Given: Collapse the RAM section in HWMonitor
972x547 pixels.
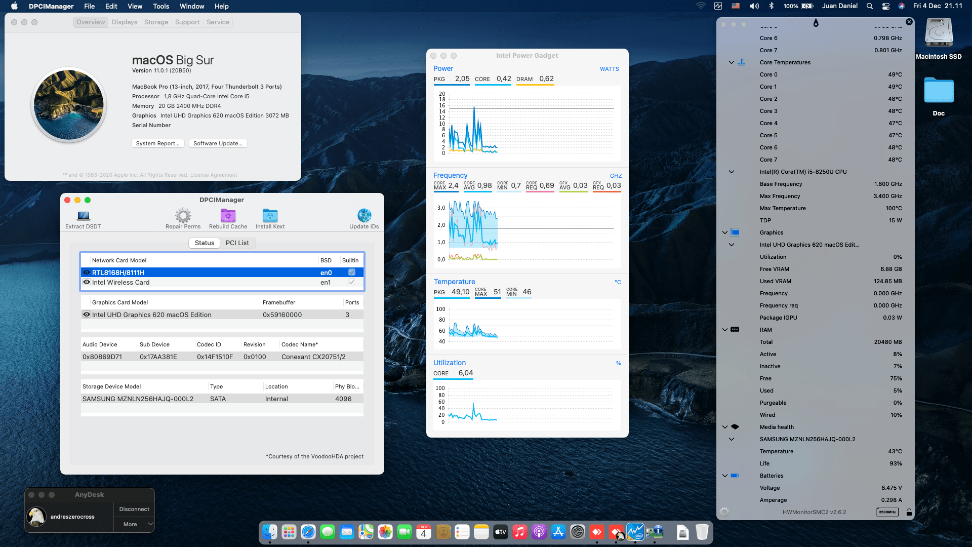Looking at the screenshot, I should (x=724, y=329).
